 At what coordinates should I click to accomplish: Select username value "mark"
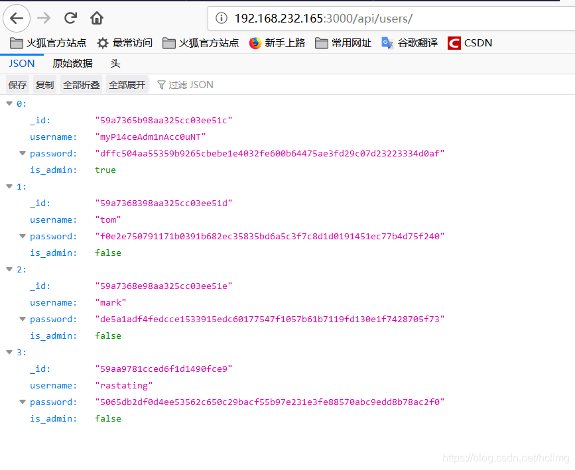110,303
